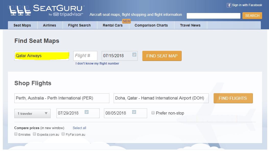Click the Find Seat Maps heading

(37, 41)
